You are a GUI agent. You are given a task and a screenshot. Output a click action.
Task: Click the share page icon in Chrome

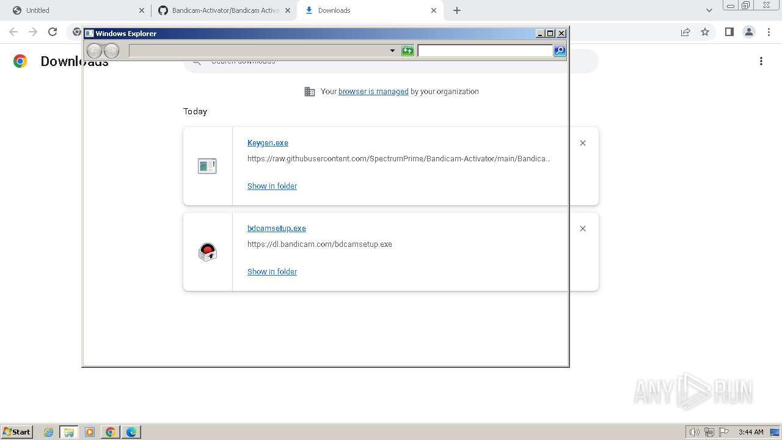click(685, 32)
